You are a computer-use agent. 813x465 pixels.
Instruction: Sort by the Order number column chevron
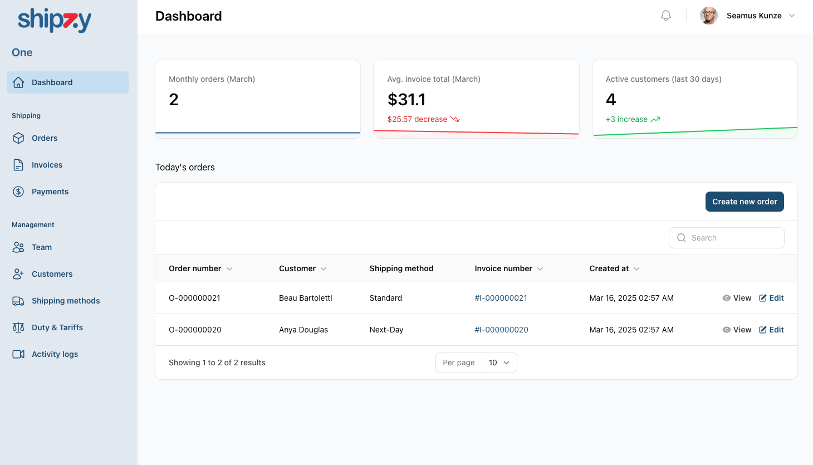click(x=229, y=269)
